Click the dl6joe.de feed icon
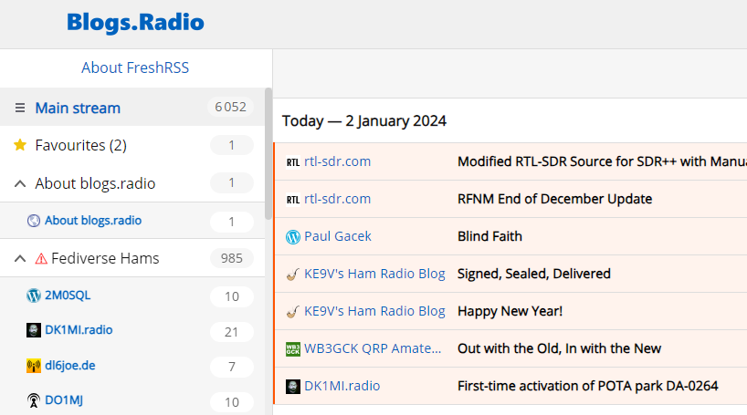Viewport: 747px width, 415px height. [x=34, y=366]
